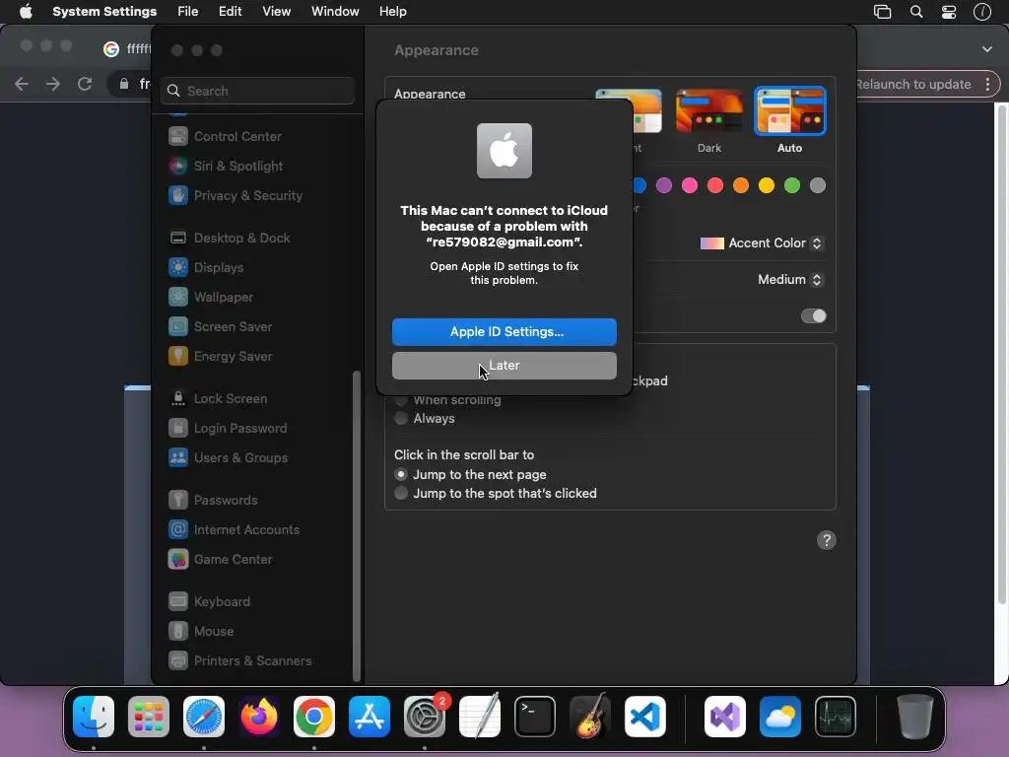Pick the green accent color
The width and height of the screenshot is (1009, 757).
point(792,185)
